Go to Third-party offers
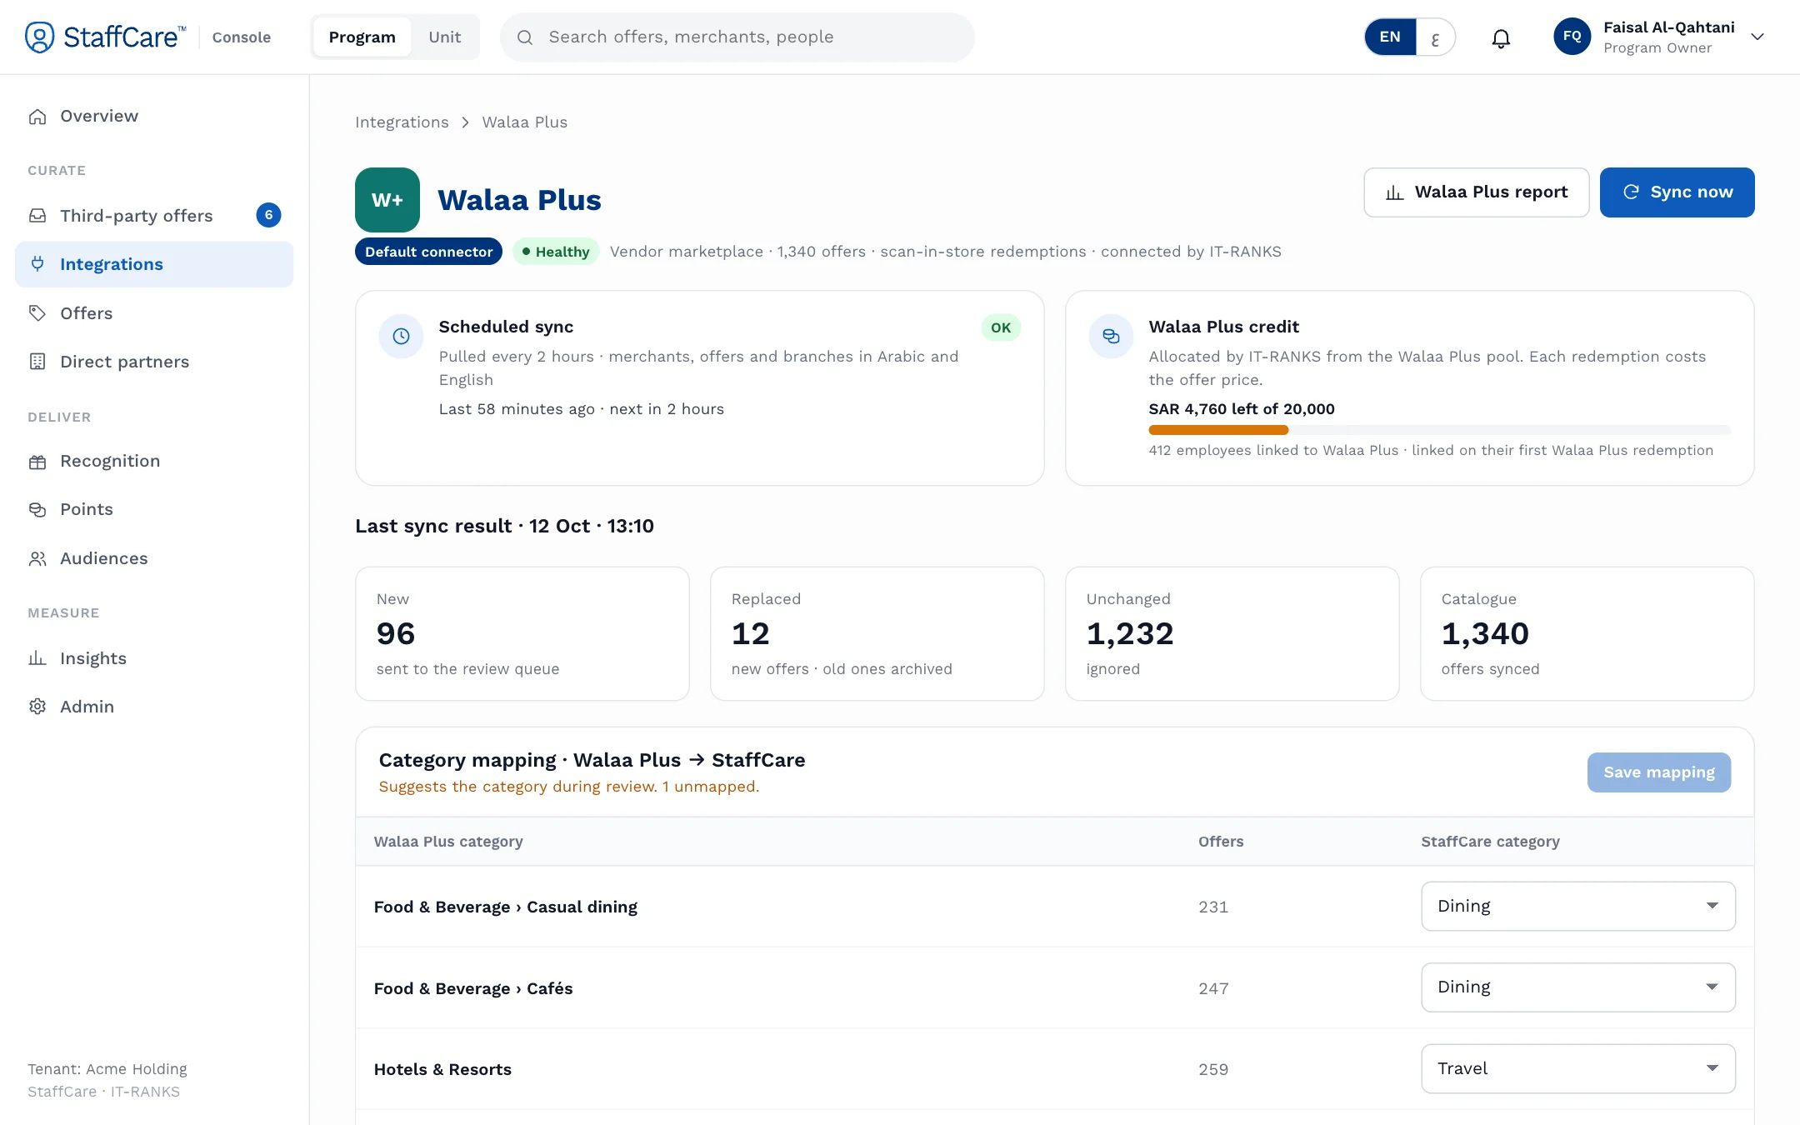This screenshot has height=1125, width=1800. point(154,216)
